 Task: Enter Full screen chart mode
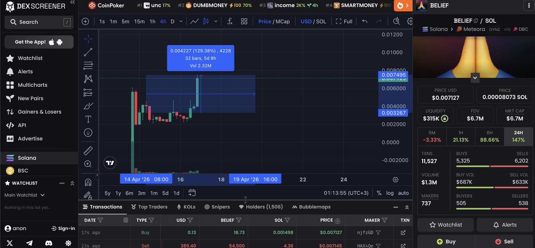tap(344, 21)
